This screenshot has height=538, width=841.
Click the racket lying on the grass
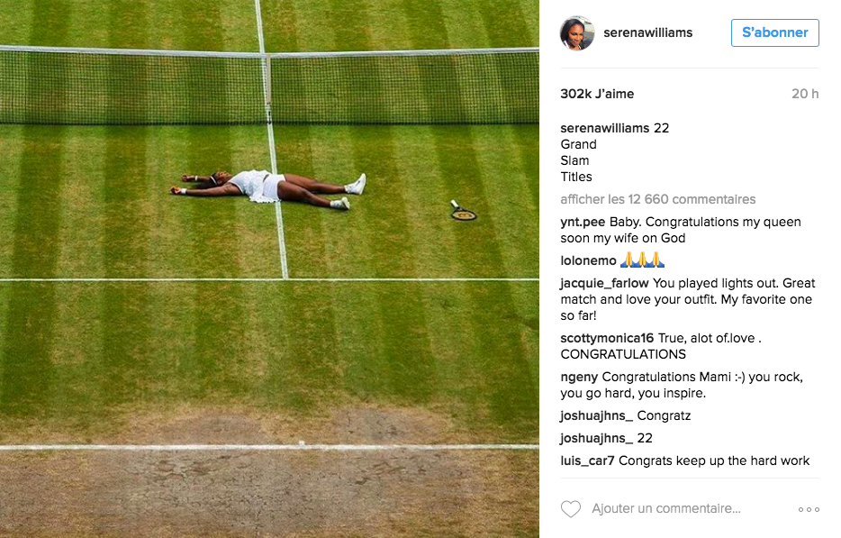[x=464, y=211]
